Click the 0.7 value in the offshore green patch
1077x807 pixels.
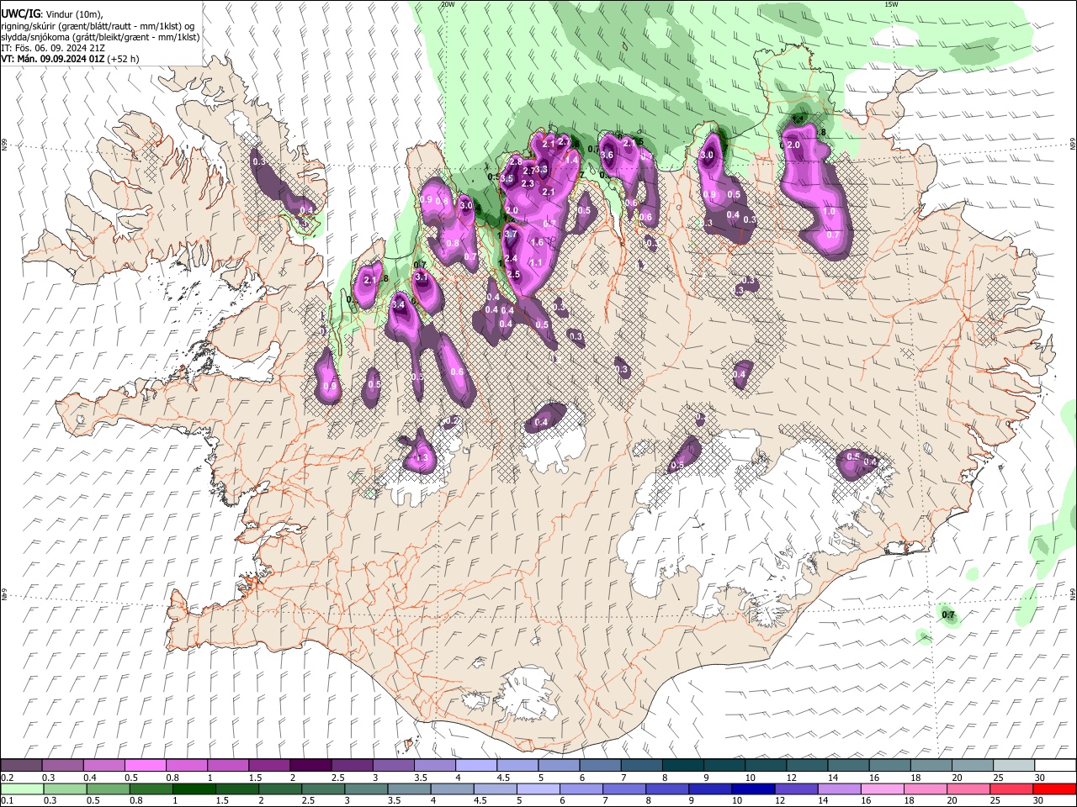(948, 615)
